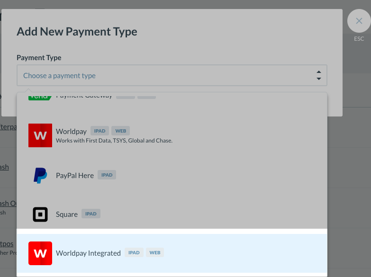Open the 'Choose a payment type' dropdown
Viewport: 371px width, 277px height.
click(x=172, y=75)
